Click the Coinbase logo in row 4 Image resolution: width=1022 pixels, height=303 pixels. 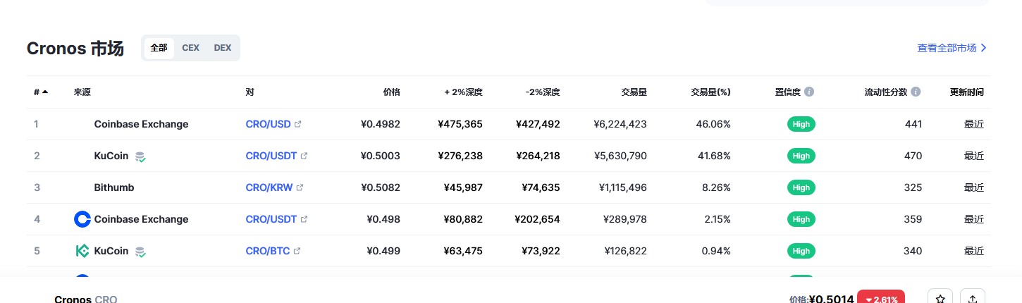coord(82,219)
